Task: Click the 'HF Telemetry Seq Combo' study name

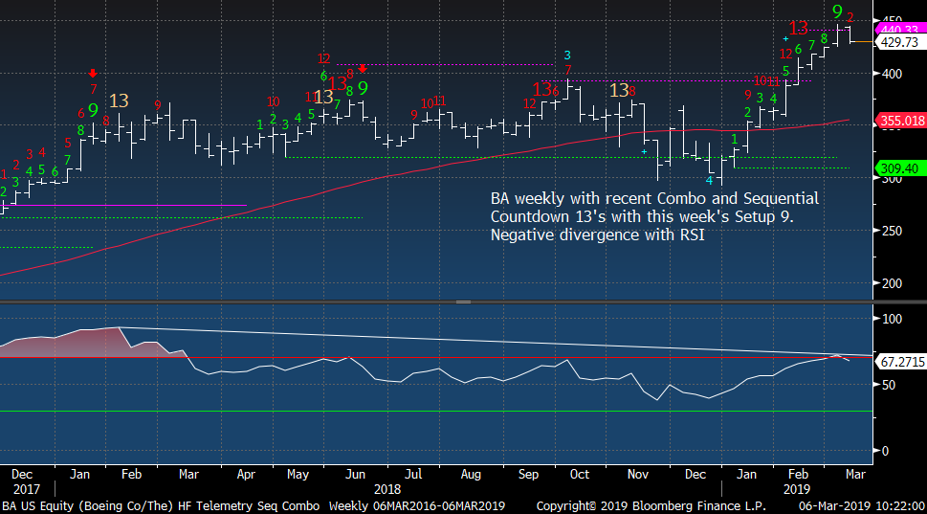Action: (249, 506)
